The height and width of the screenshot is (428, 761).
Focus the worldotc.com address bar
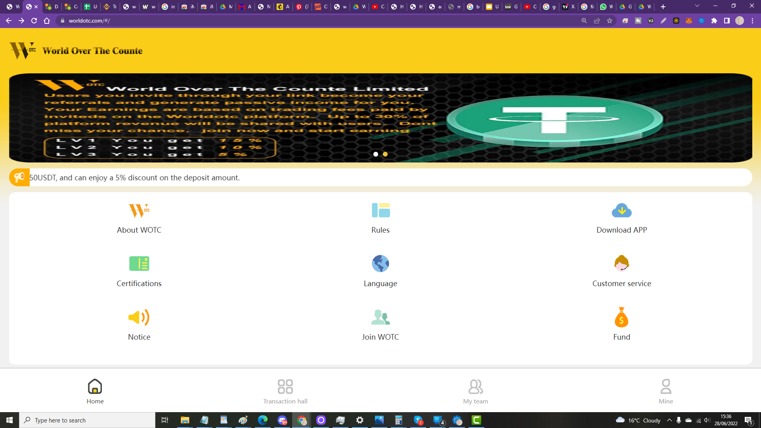317,21
